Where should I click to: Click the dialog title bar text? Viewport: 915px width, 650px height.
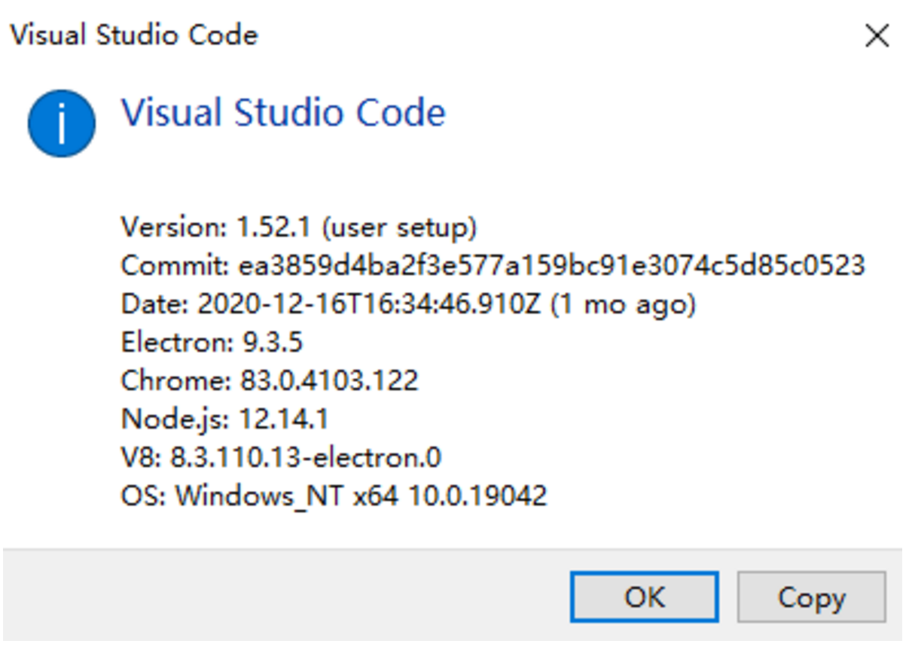point(134,35)
